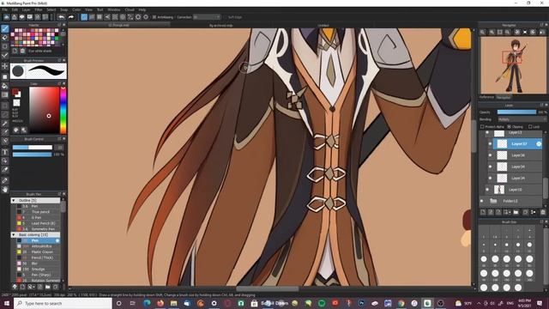The image size is (549, 309).
Task: Hide Layer36 using its visibility dot
Action: [x=490, y=155]
